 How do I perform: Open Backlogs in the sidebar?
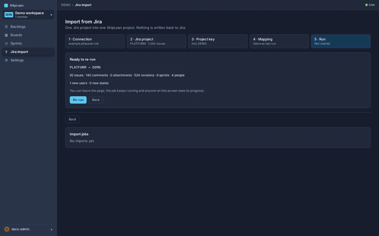(28, 27)
